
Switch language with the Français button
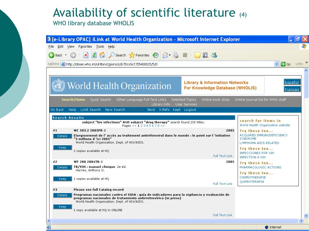coord(292,89)
